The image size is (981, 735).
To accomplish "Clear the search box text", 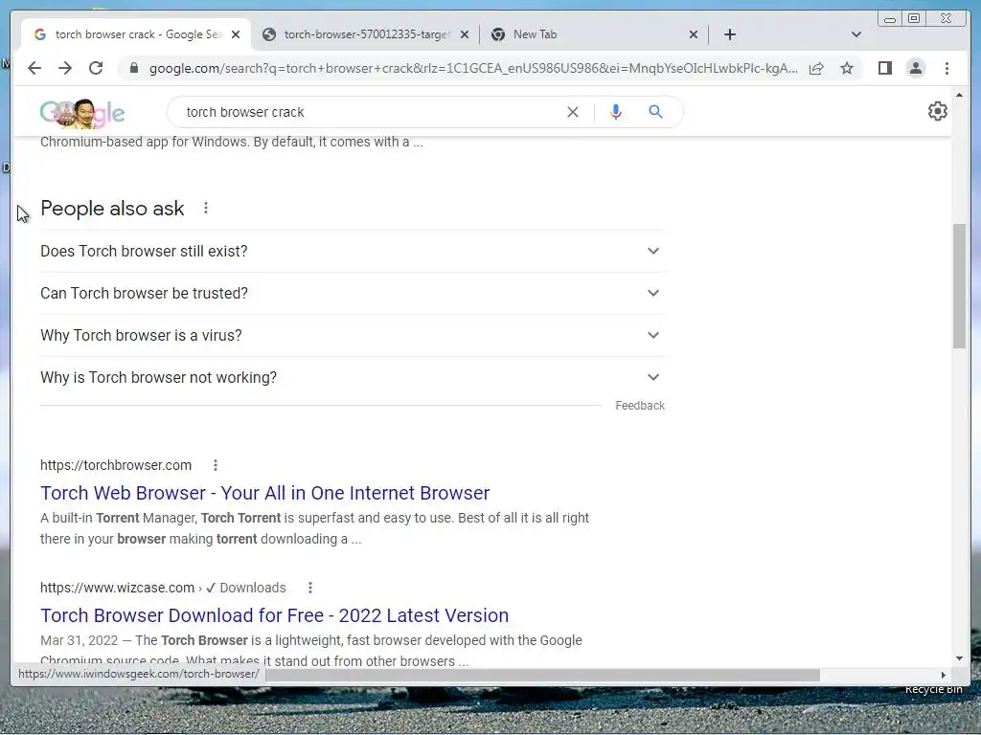I will [573, 112].
